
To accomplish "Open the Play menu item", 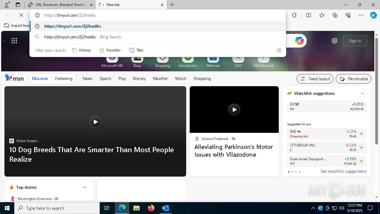I will [x=122, y=78].
